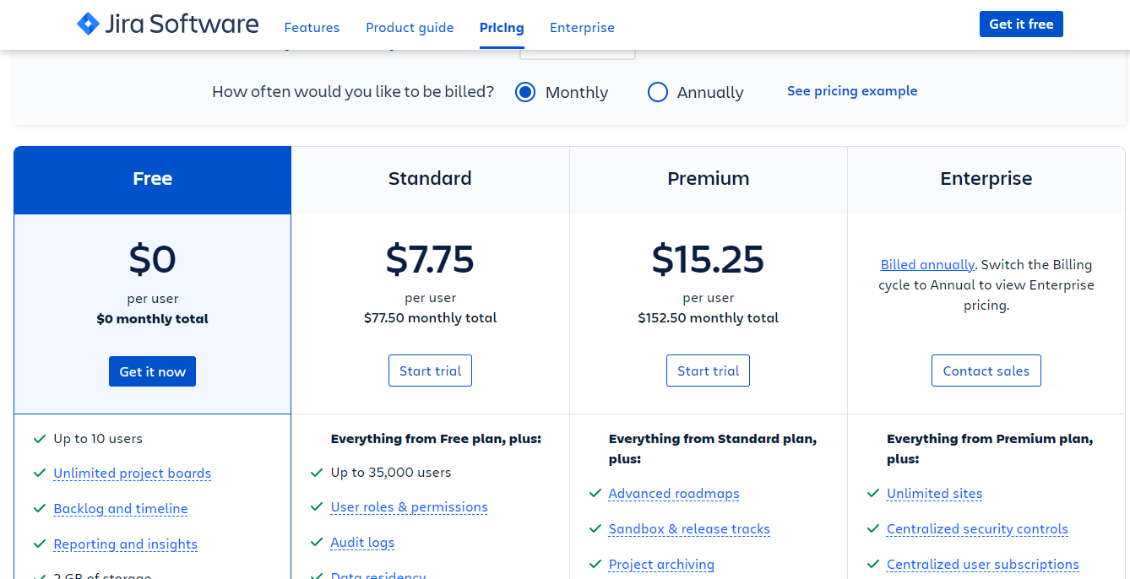The height and width of the screenshot is (579, 1130).
Task: Go to the Enterprise navigation tab
Action: tap(582, 27)
